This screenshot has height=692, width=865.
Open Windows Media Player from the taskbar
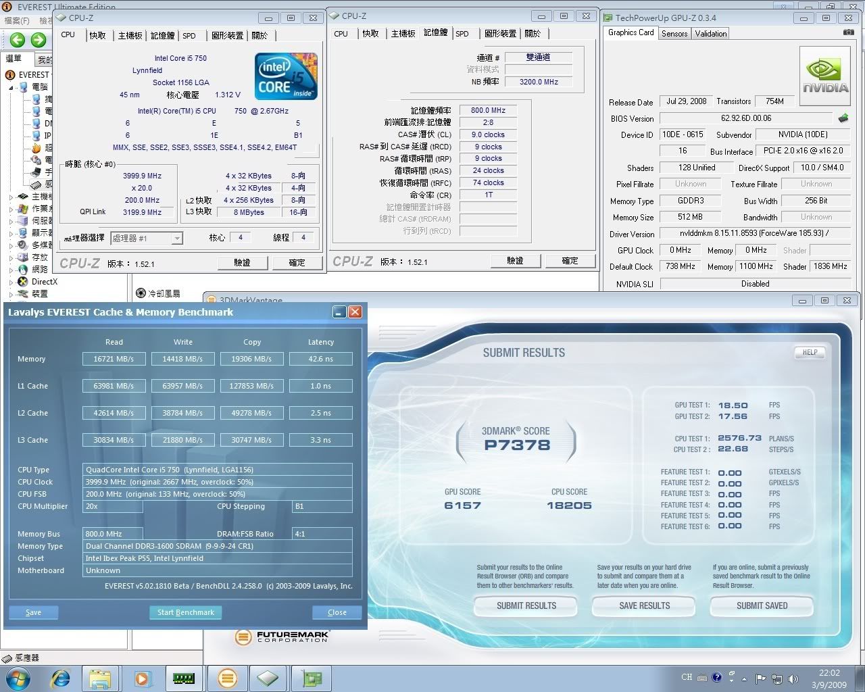pyautogui.click(x=143, y=677)
